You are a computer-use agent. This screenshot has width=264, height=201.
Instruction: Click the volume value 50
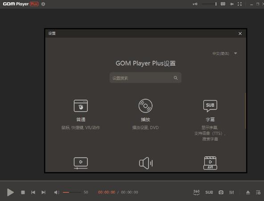(x=86, y=192)
